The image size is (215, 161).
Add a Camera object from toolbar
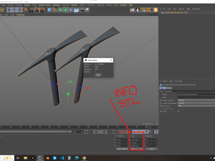82,10
